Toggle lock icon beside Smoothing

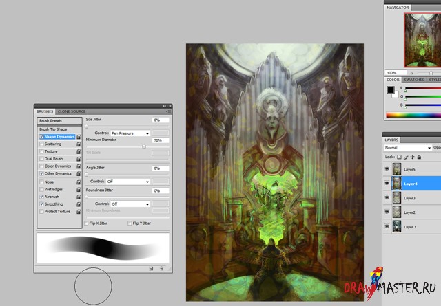[x=79, y=204]
